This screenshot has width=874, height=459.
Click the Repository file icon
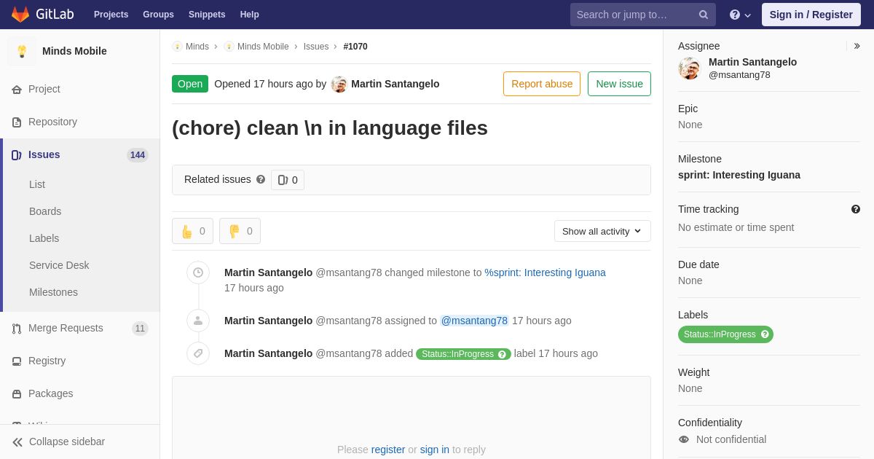pos(17,122)
